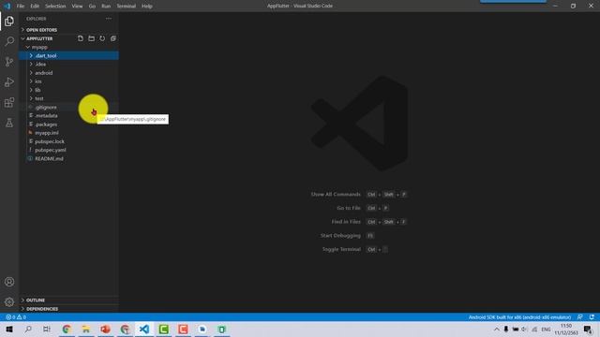Click the errors and warnings status indicator

click(x=16, y=317)
